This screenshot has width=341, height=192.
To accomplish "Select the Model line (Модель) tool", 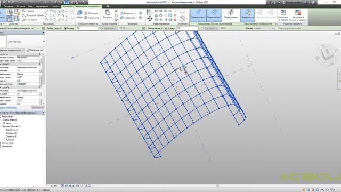I will tap(28, 11).
